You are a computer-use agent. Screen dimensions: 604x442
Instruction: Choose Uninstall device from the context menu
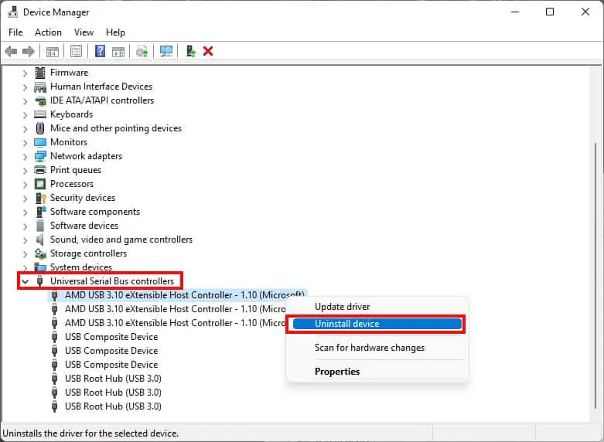(377, 324)
